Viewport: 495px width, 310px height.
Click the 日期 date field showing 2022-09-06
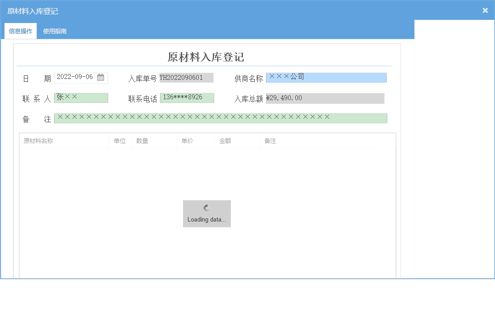[77, 78]
